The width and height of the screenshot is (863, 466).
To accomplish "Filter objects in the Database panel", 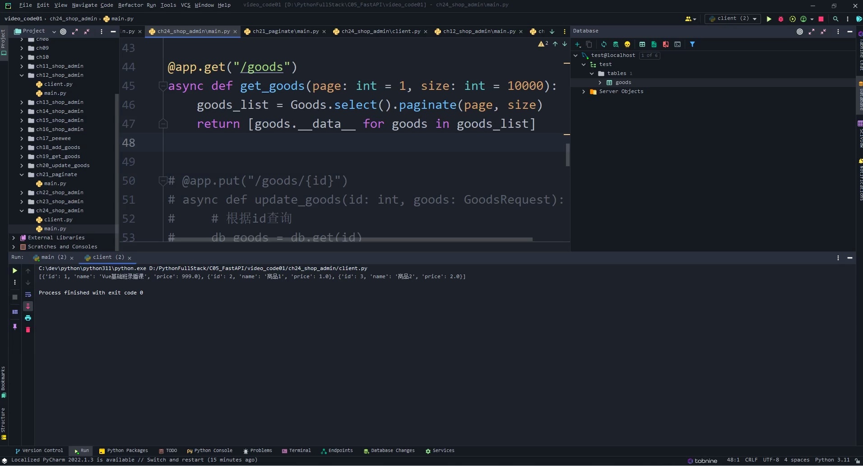I will click(693, 44).
